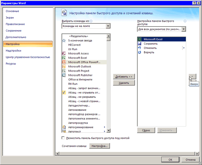Click the help question mark in title bar
The width and height of the screenshot is (202, 165).
click(194, 3)
